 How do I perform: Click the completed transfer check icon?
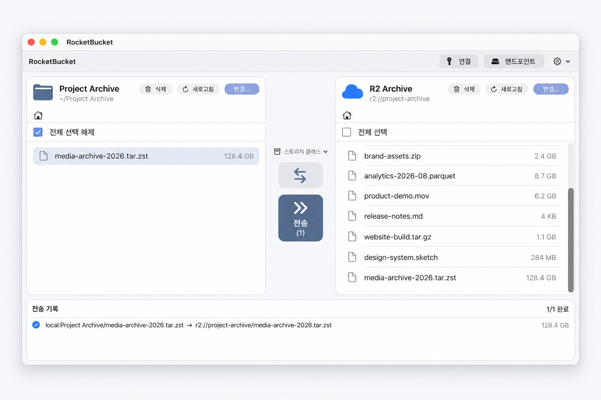pyautogui.click(x=36, y=325)
